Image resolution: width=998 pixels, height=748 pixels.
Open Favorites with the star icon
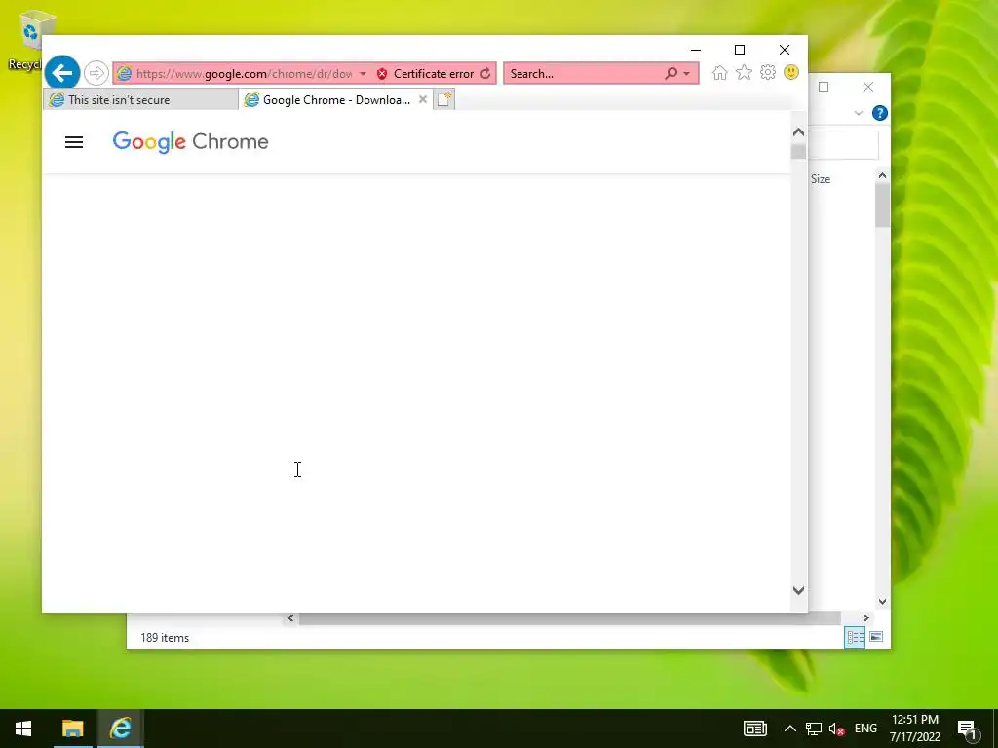click(x=744, y=72)
